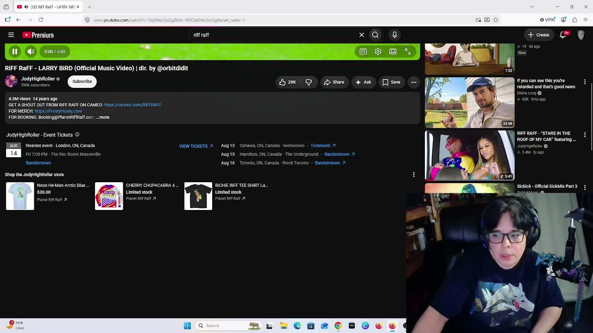593x333 pixels.
Task: Open the Sickick Official SickMix Part 3 title
Action: pos(547,186)
